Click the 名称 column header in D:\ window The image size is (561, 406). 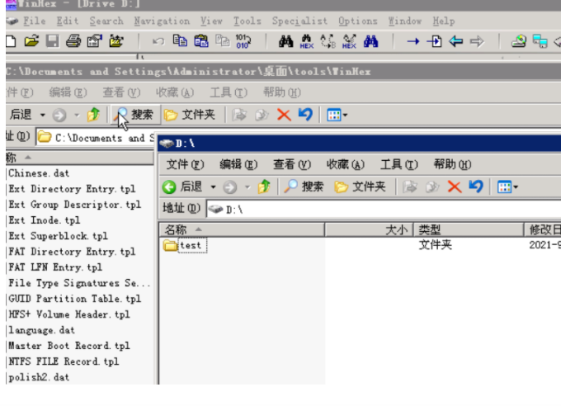(x=242, y=230)
